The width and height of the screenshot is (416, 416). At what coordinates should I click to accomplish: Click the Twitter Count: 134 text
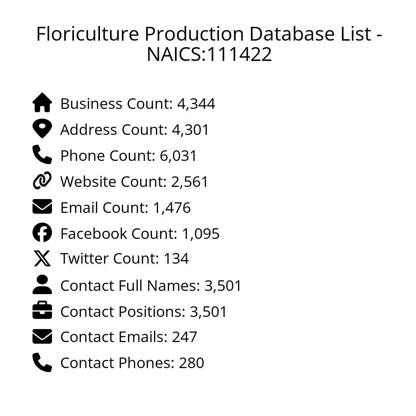click(124, 259)
